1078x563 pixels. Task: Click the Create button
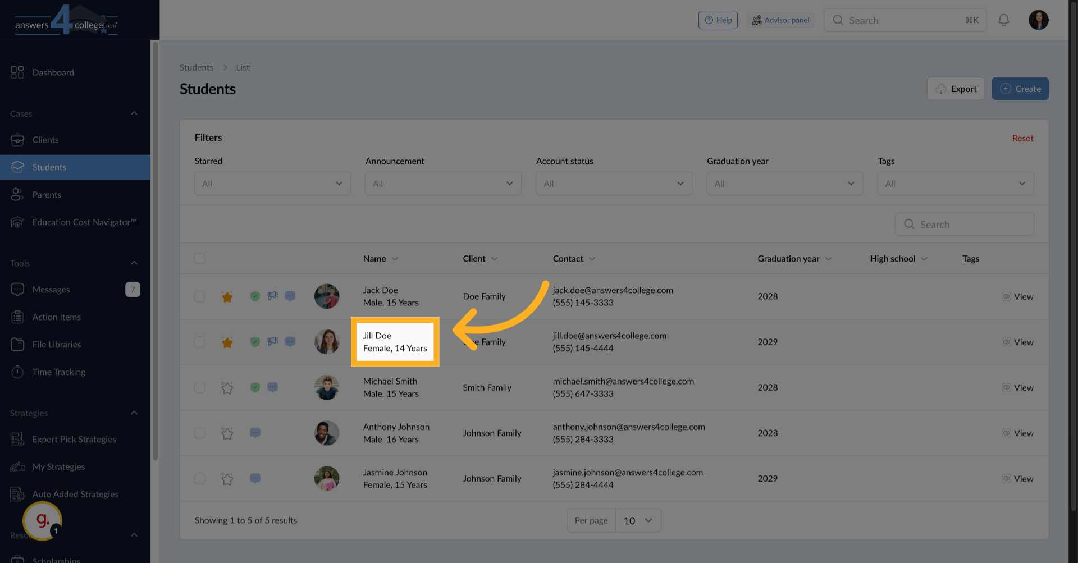1020,89
